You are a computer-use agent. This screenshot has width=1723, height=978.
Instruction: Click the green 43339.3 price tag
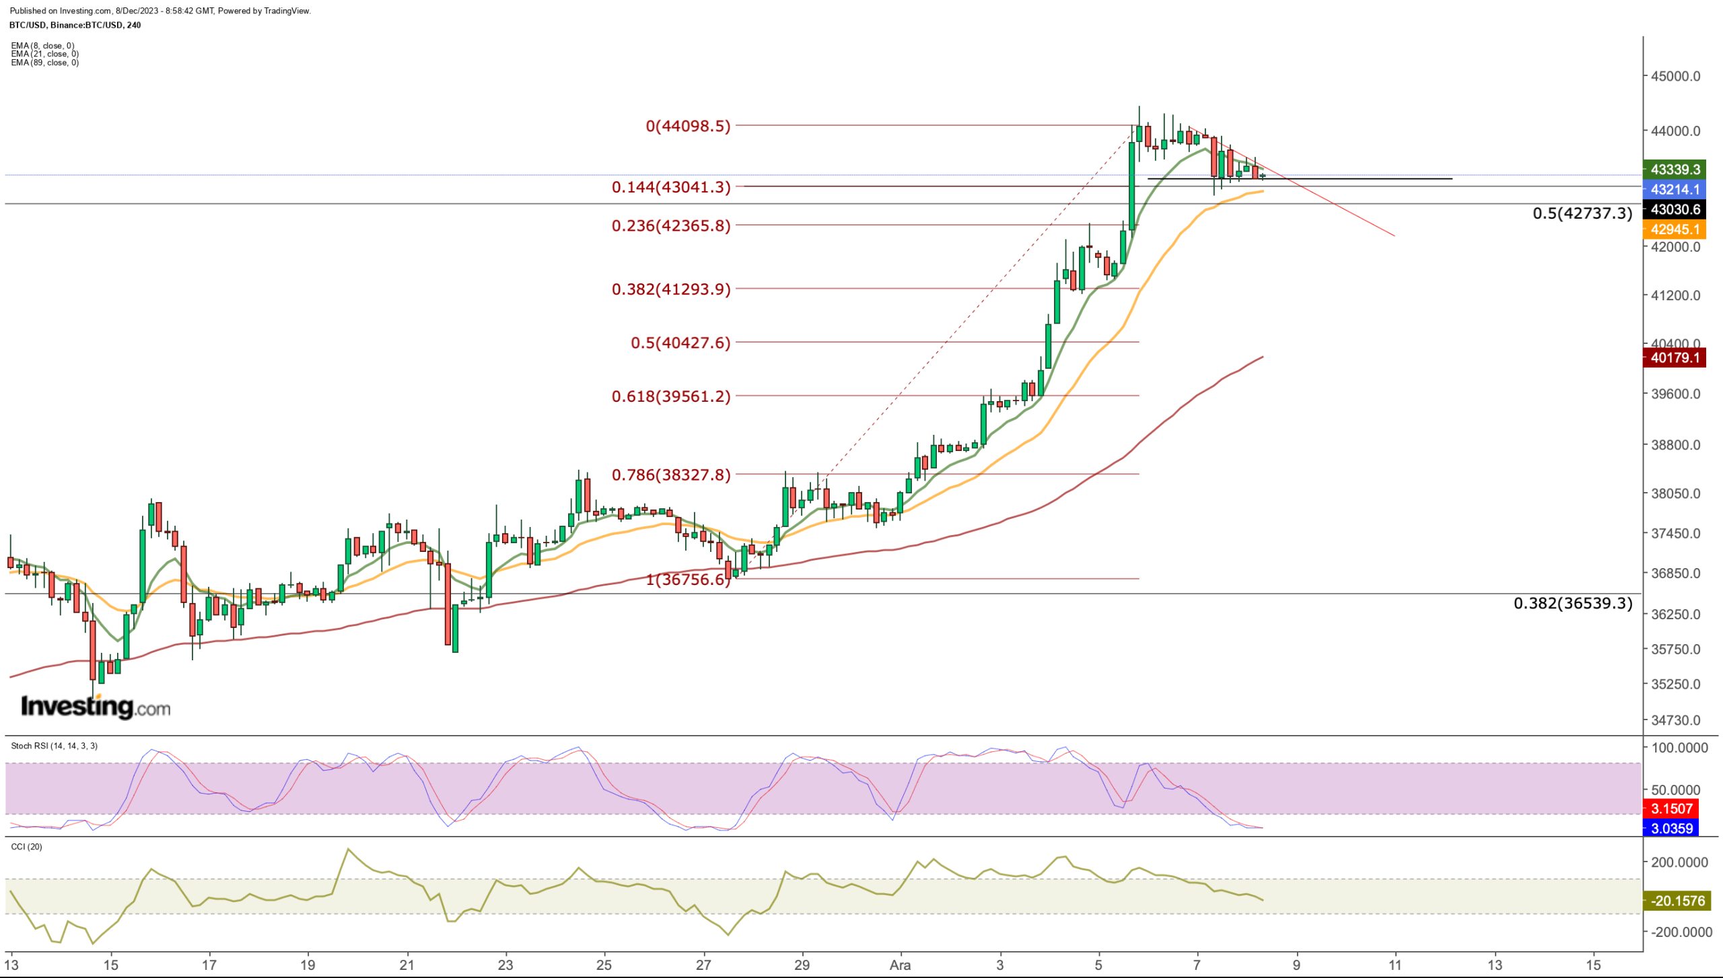pos(1675,170)
